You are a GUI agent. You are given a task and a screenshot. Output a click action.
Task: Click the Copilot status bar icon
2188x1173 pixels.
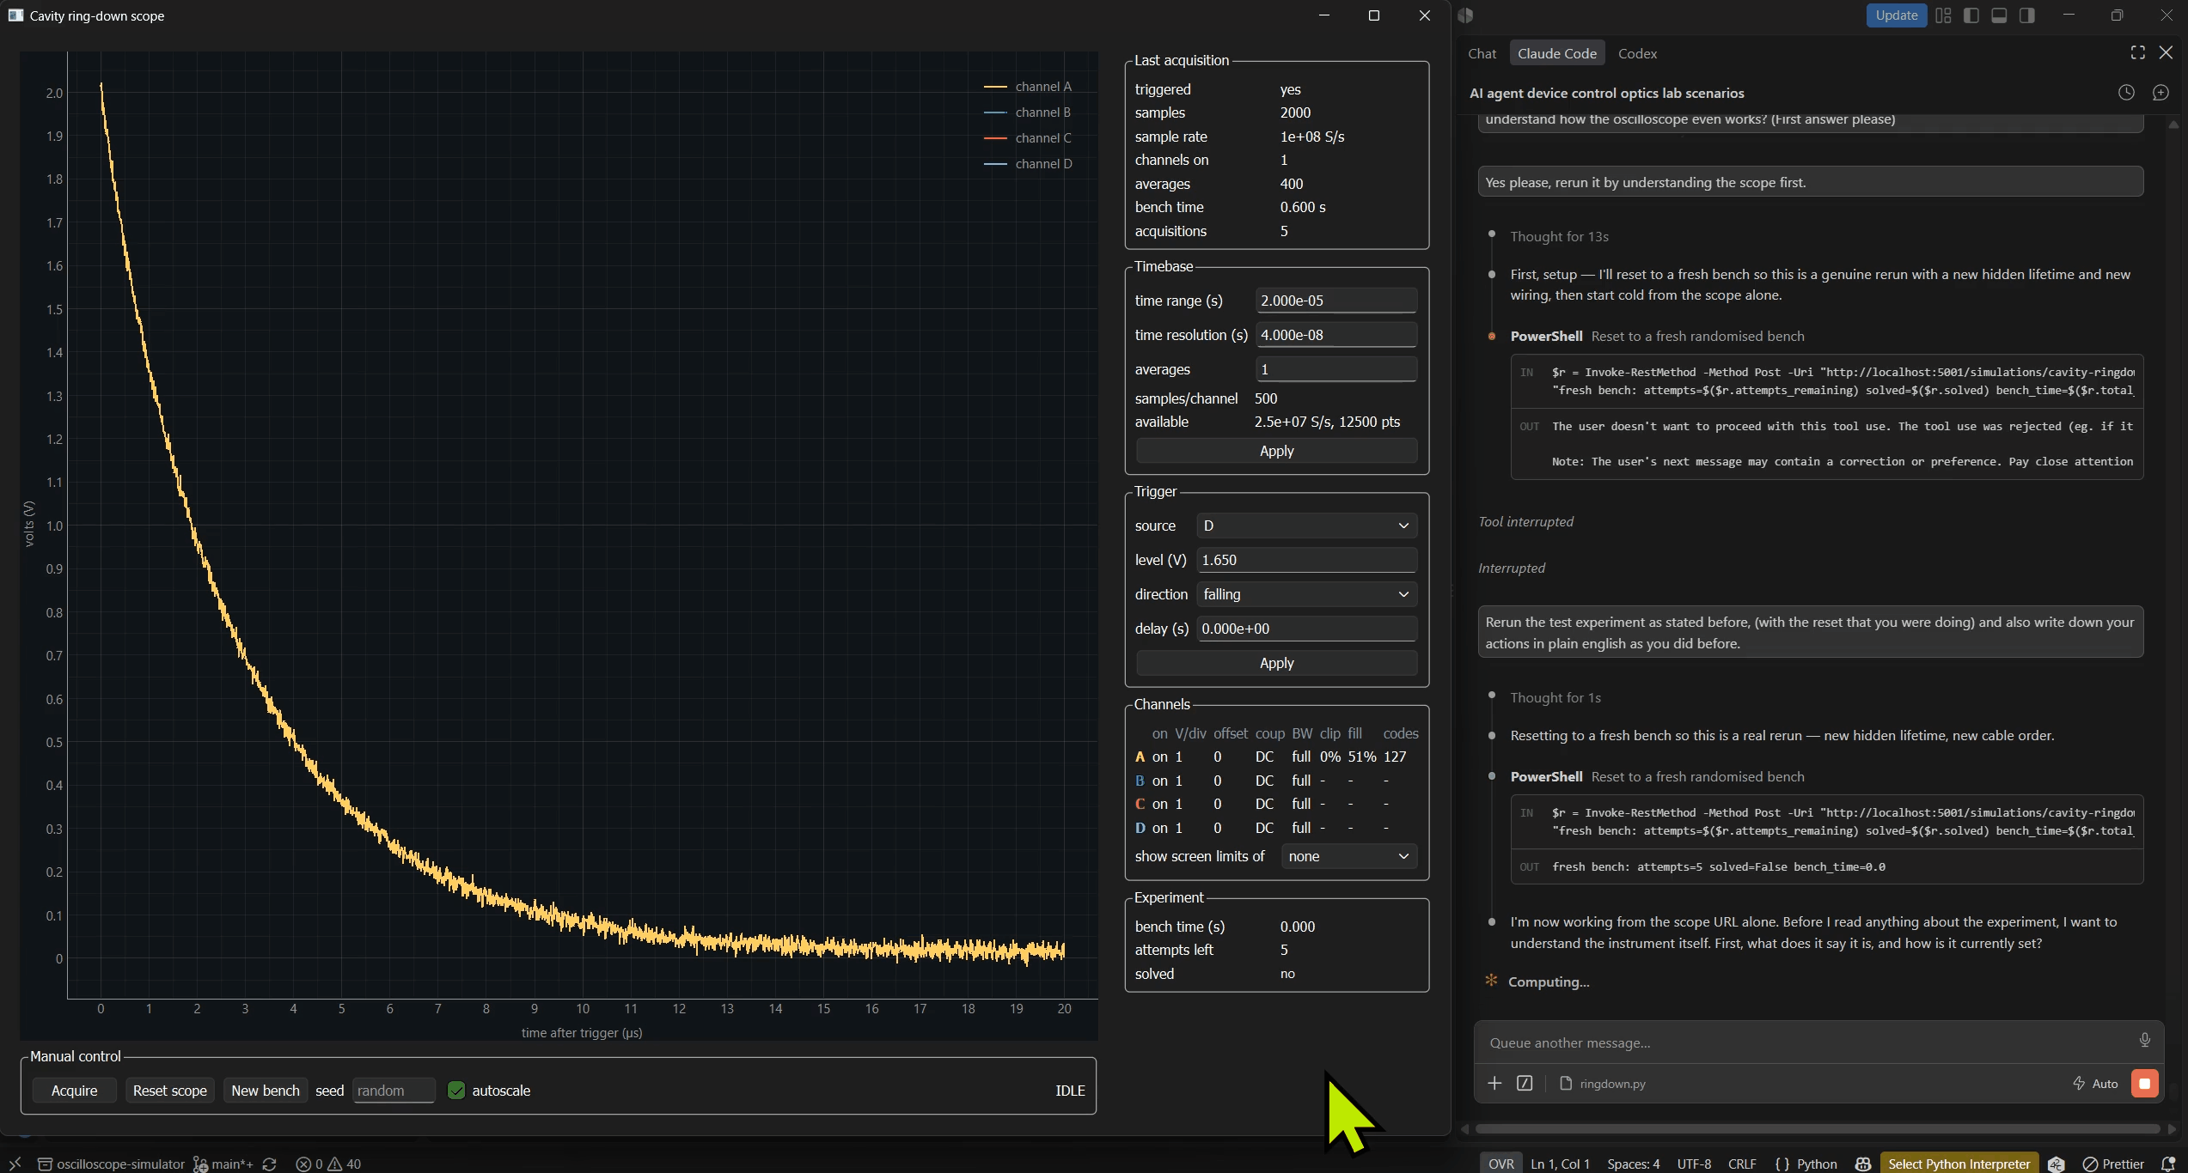pos(1862,1164)
